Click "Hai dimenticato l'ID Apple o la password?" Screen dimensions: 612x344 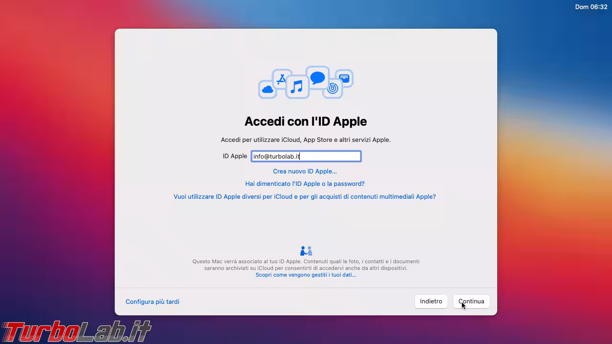tap(305, 183)
